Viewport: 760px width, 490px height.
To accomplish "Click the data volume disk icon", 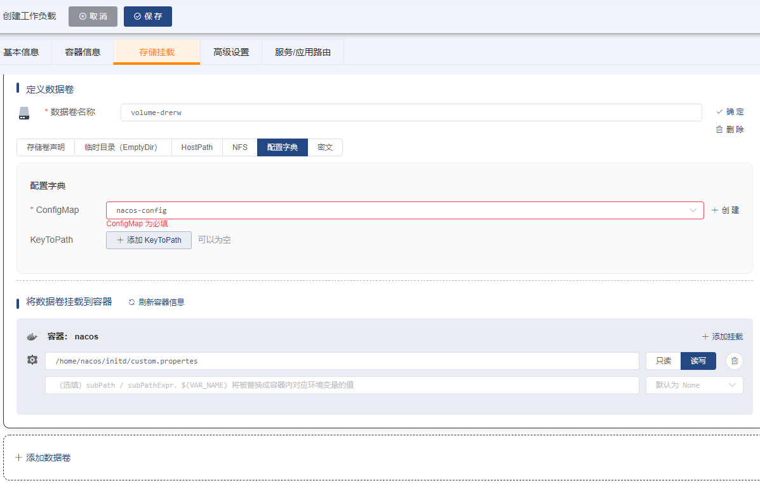I will pos(24,113).
